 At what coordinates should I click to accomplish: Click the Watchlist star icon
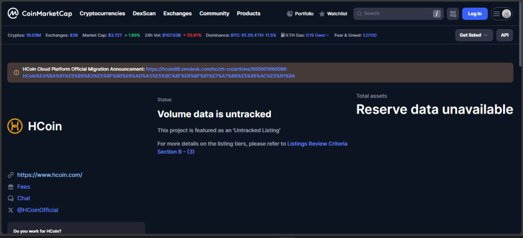coord(322,14)
